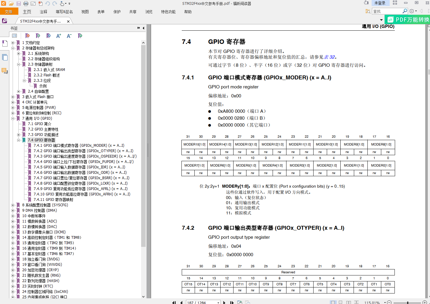Image resolution: width=430 pixels, height=304 pixels.
Task: Click the email envelope icon
Action: [33, 4]
